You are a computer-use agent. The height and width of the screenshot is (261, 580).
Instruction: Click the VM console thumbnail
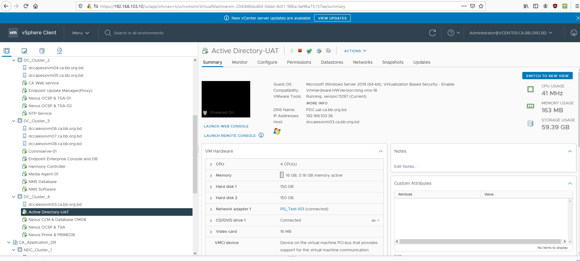tap(226, 99)
